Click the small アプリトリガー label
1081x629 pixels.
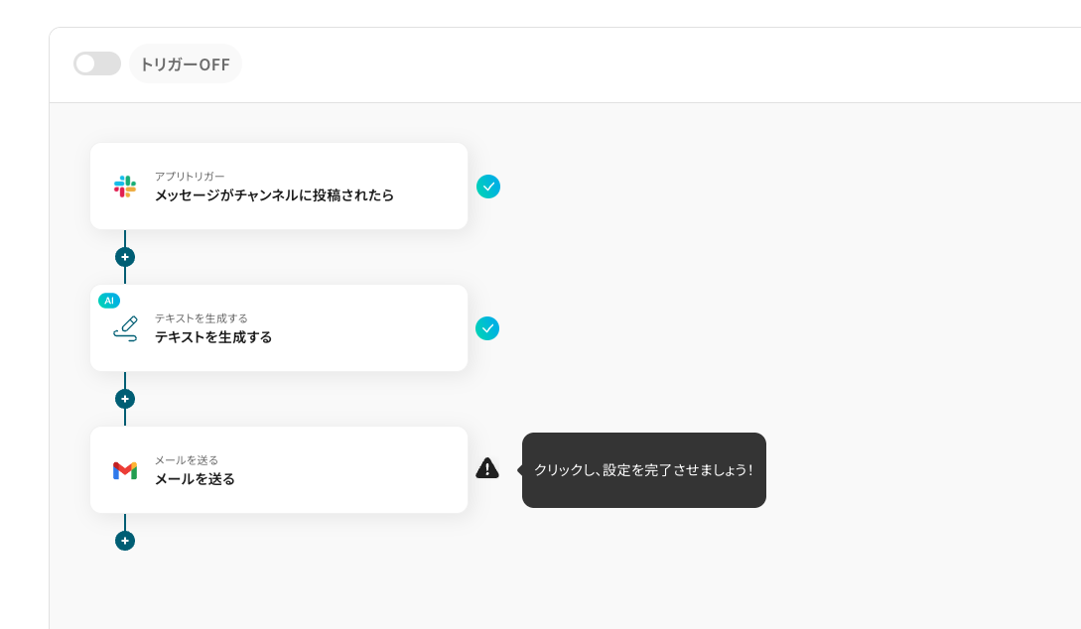[190, 177]
